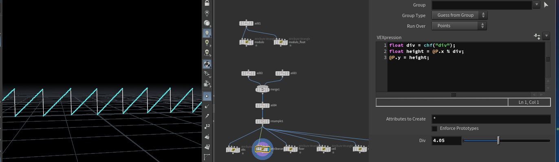The image size is (559, 162).
Task: Click the Attributes to Create field
Action: [491, 119]
